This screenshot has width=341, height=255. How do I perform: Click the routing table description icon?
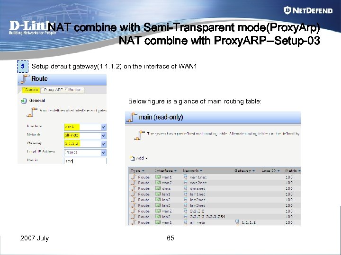pyautogui.click(x=139, y=136)
